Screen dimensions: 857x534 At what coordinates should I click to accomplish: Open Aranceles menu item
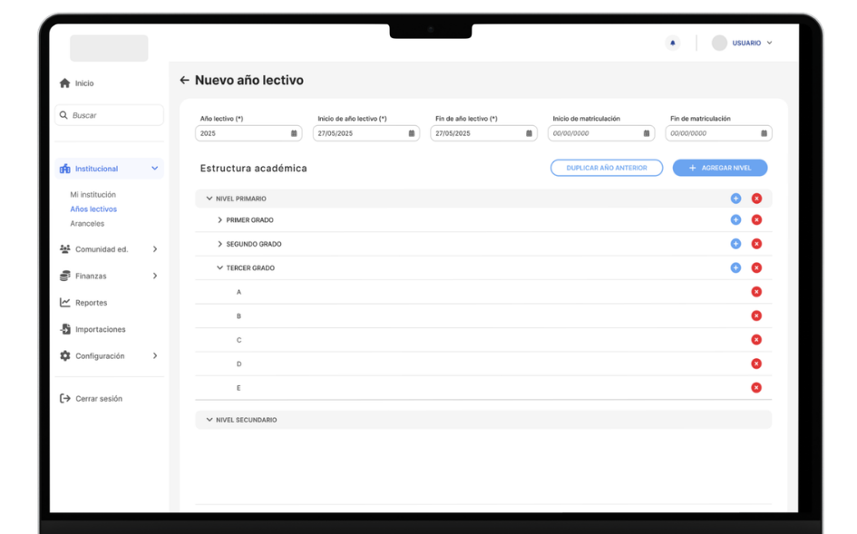point(87,224)
